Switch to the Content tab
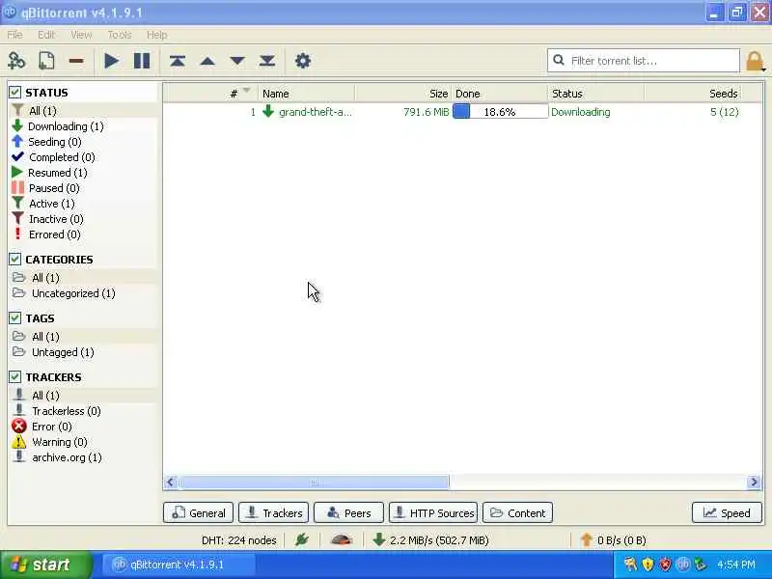 [x=518, y=512]
